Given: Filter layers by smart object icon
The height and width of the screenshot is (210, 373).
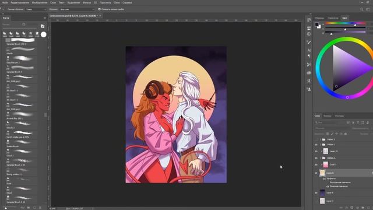Looking at the screenshot, I should coord(368,123).
